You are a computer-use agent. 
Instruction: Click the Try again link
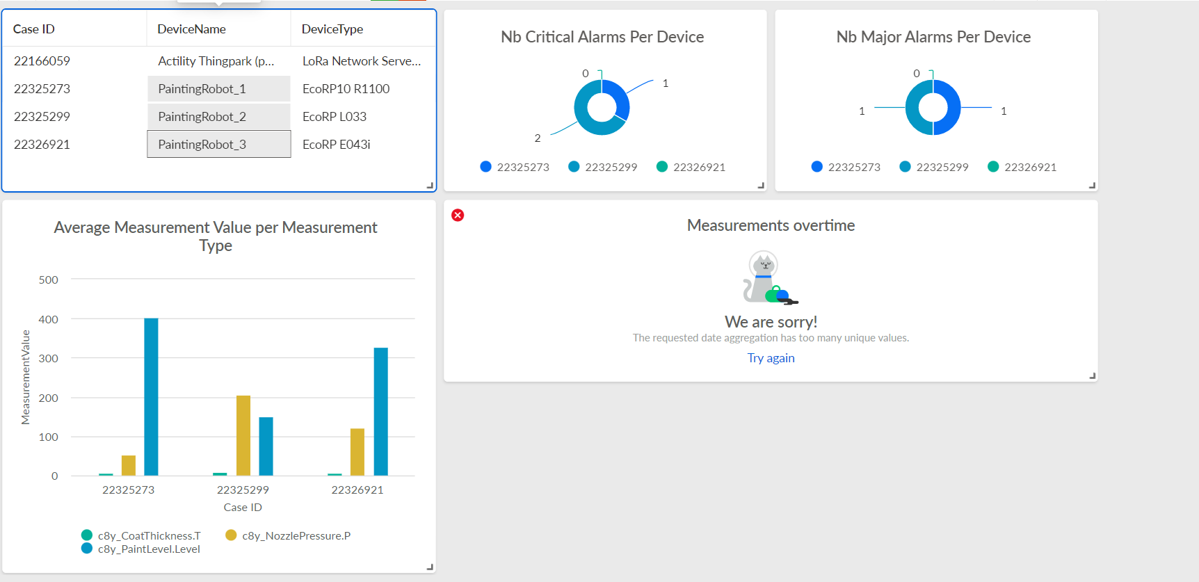(771, 358)
